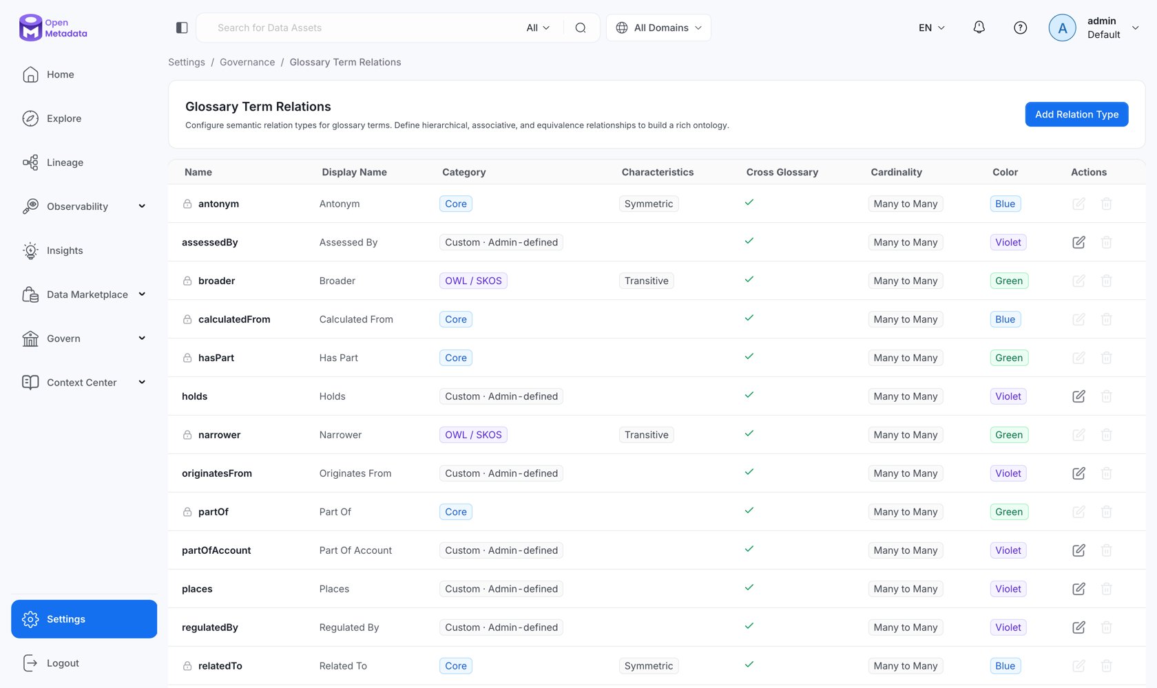The width and height of the screenshot is (1157, 688).
Task: Click Many to Many for places
Action: coord(906,589)
